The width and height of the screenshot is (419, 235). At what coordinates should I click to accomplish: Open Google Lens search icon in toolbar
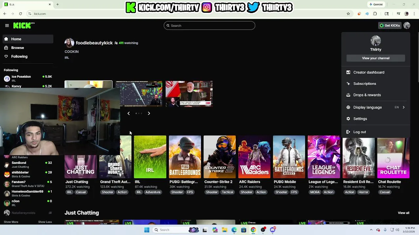[x=387, y=14]
